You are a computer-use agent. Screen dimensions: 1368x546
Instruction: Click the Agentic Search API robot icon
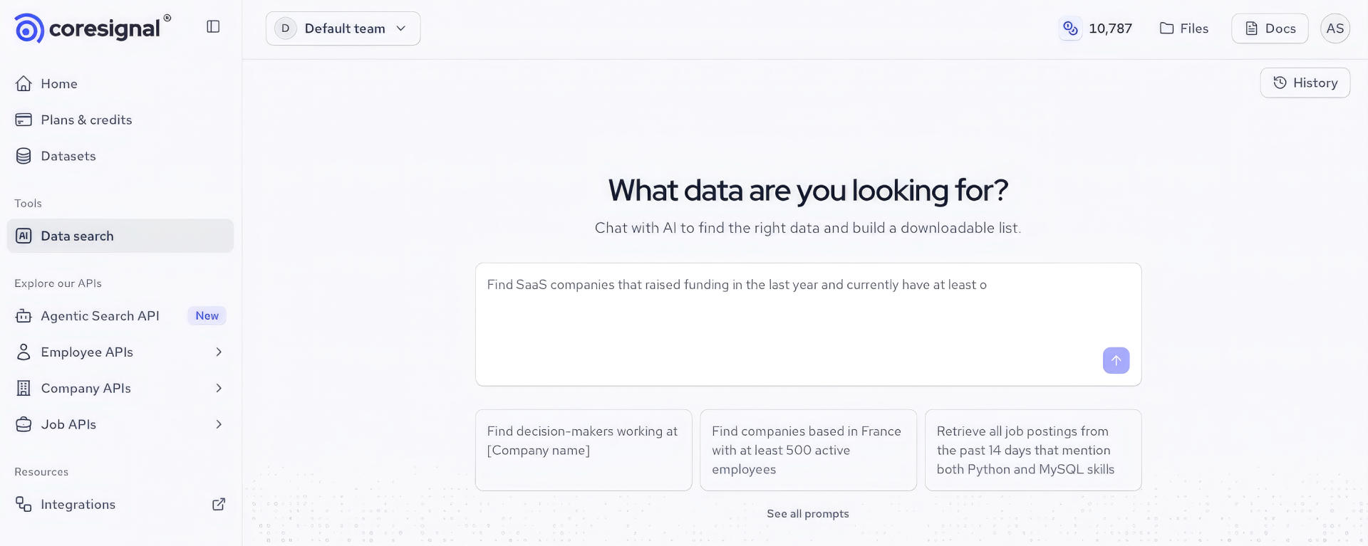coord(24,316)
